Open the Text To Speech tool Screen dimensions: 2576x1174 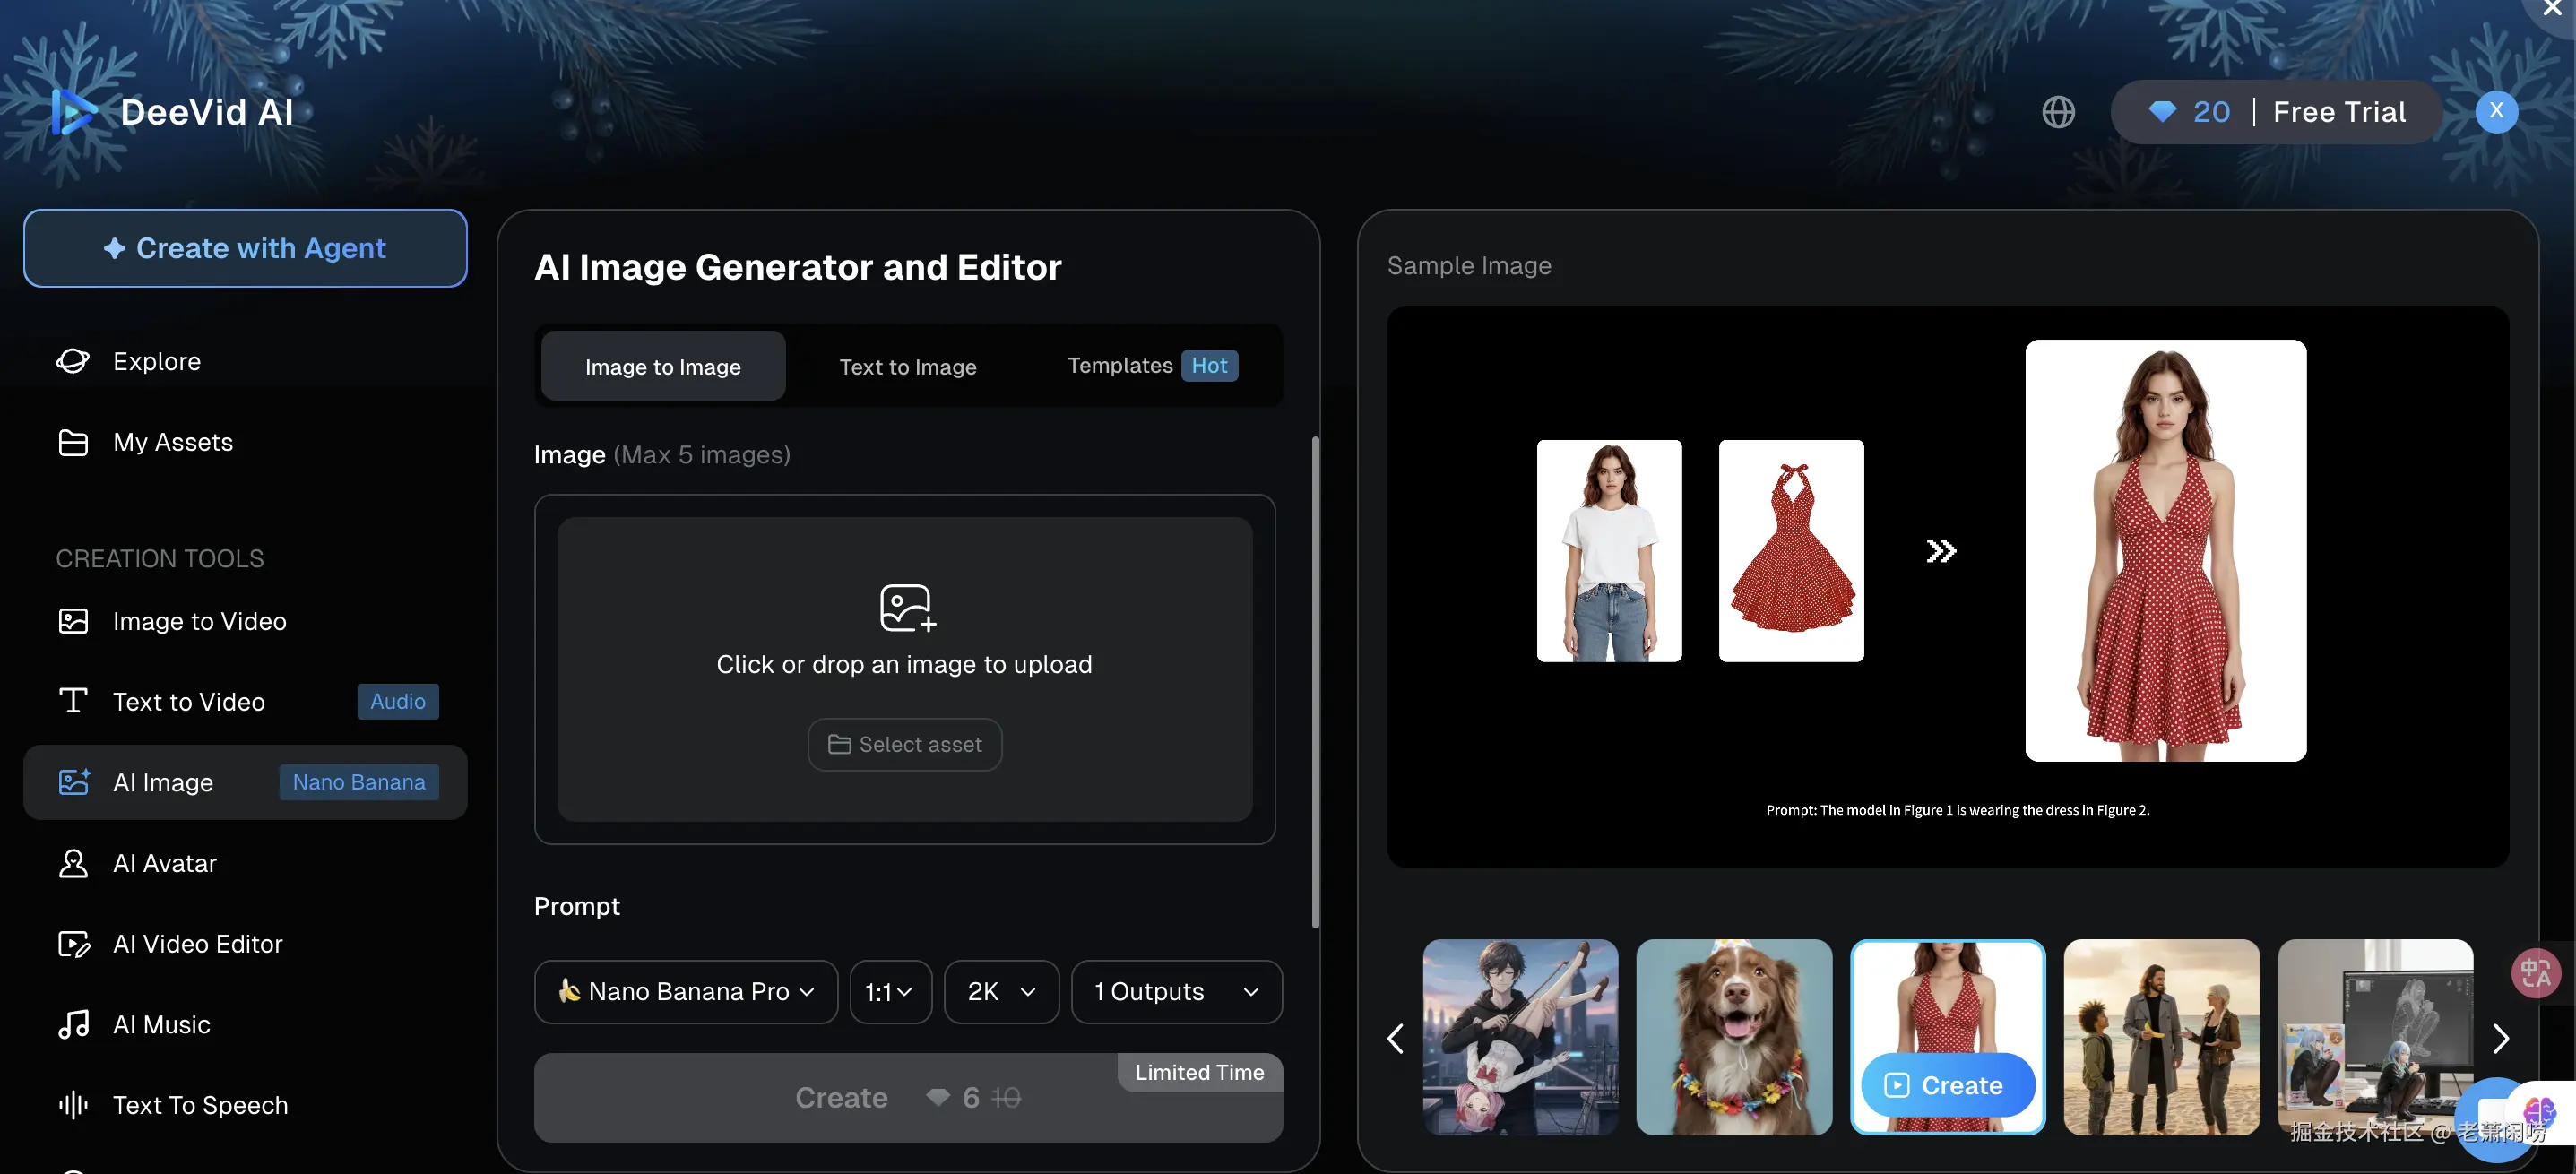click(x=199, y=1105)
